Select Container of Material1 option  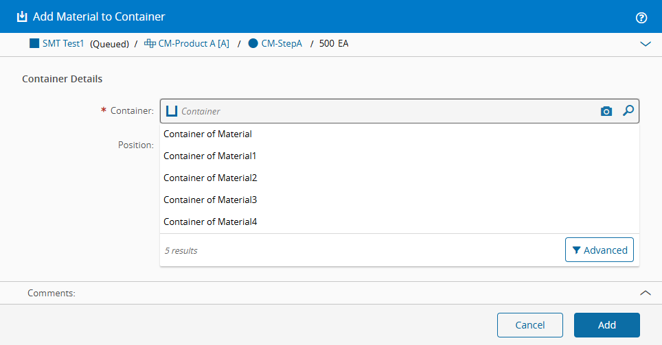(209, 156)
